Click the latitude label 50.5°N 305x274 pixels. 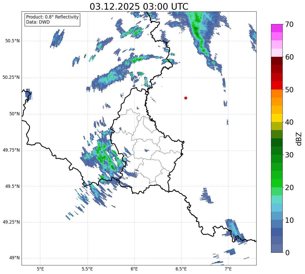tap(13, 41)
